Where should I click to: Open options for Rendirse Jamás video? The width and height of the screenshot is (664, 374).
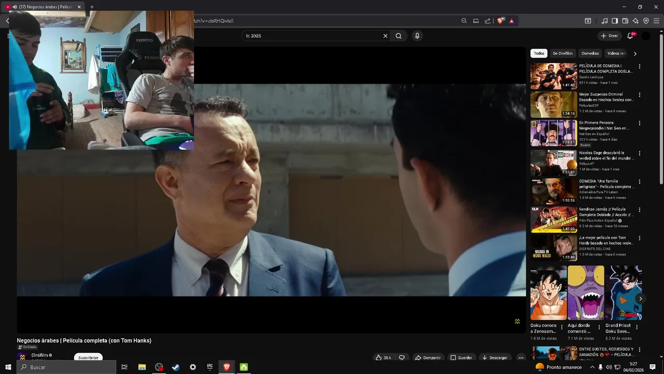[639, 210]
